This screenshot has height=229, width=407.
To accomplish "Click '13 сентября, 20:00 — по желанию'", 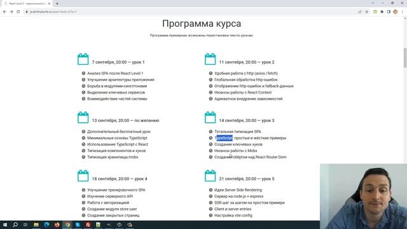I will click(125, 120).
